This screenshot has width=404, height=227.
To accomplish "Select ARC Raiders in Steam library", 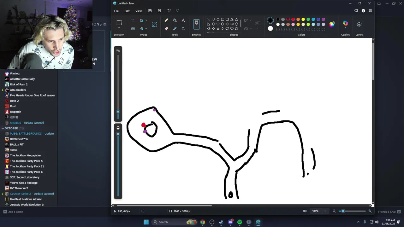I will (x=18, y=90).
